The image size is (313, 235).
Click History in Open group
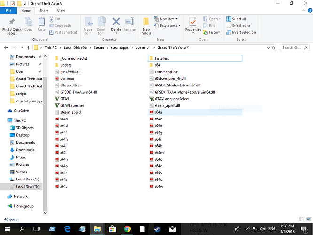pos(211,32)
